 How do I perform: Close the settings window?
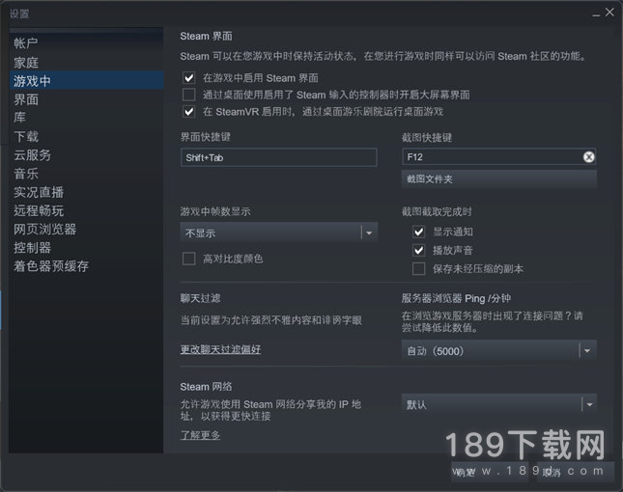[x=609, y=13]
